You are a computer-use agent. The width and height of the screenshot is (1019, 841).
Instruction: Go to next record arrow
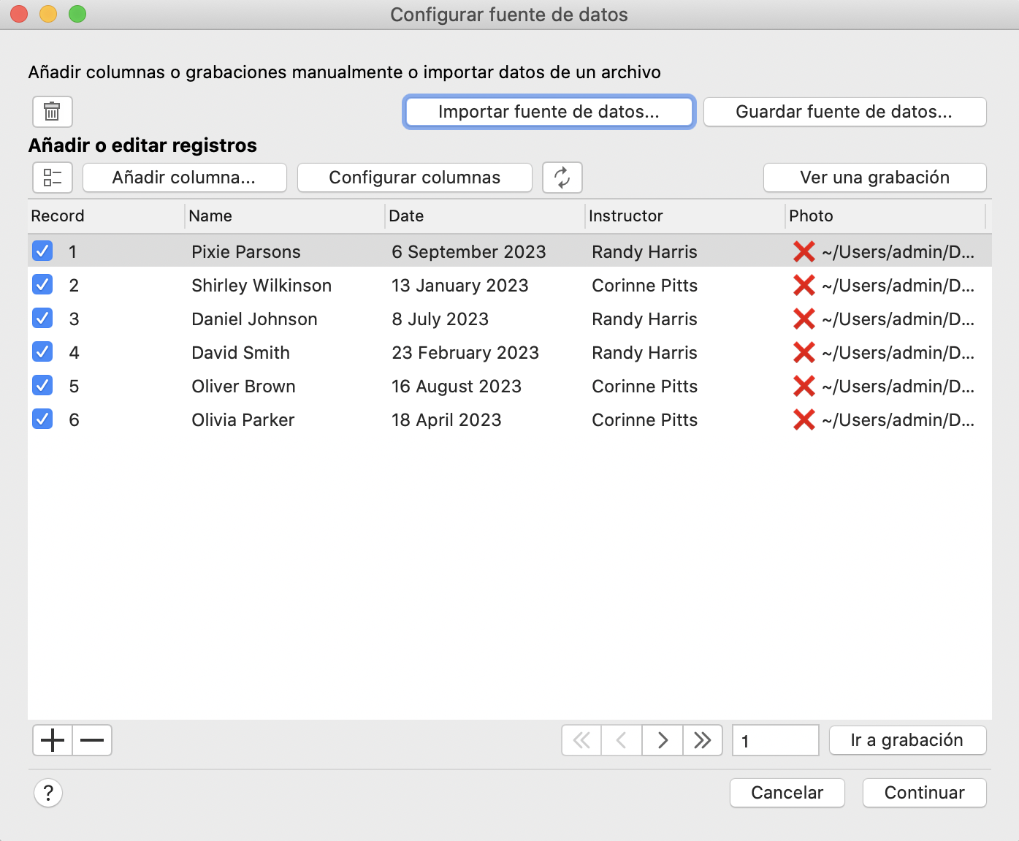point(662,740)
